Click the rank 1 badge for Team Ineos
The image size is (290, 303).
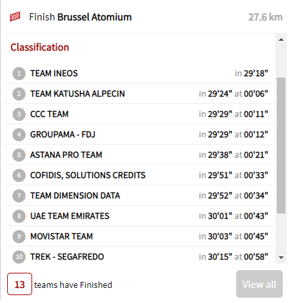tap(19, 74)
